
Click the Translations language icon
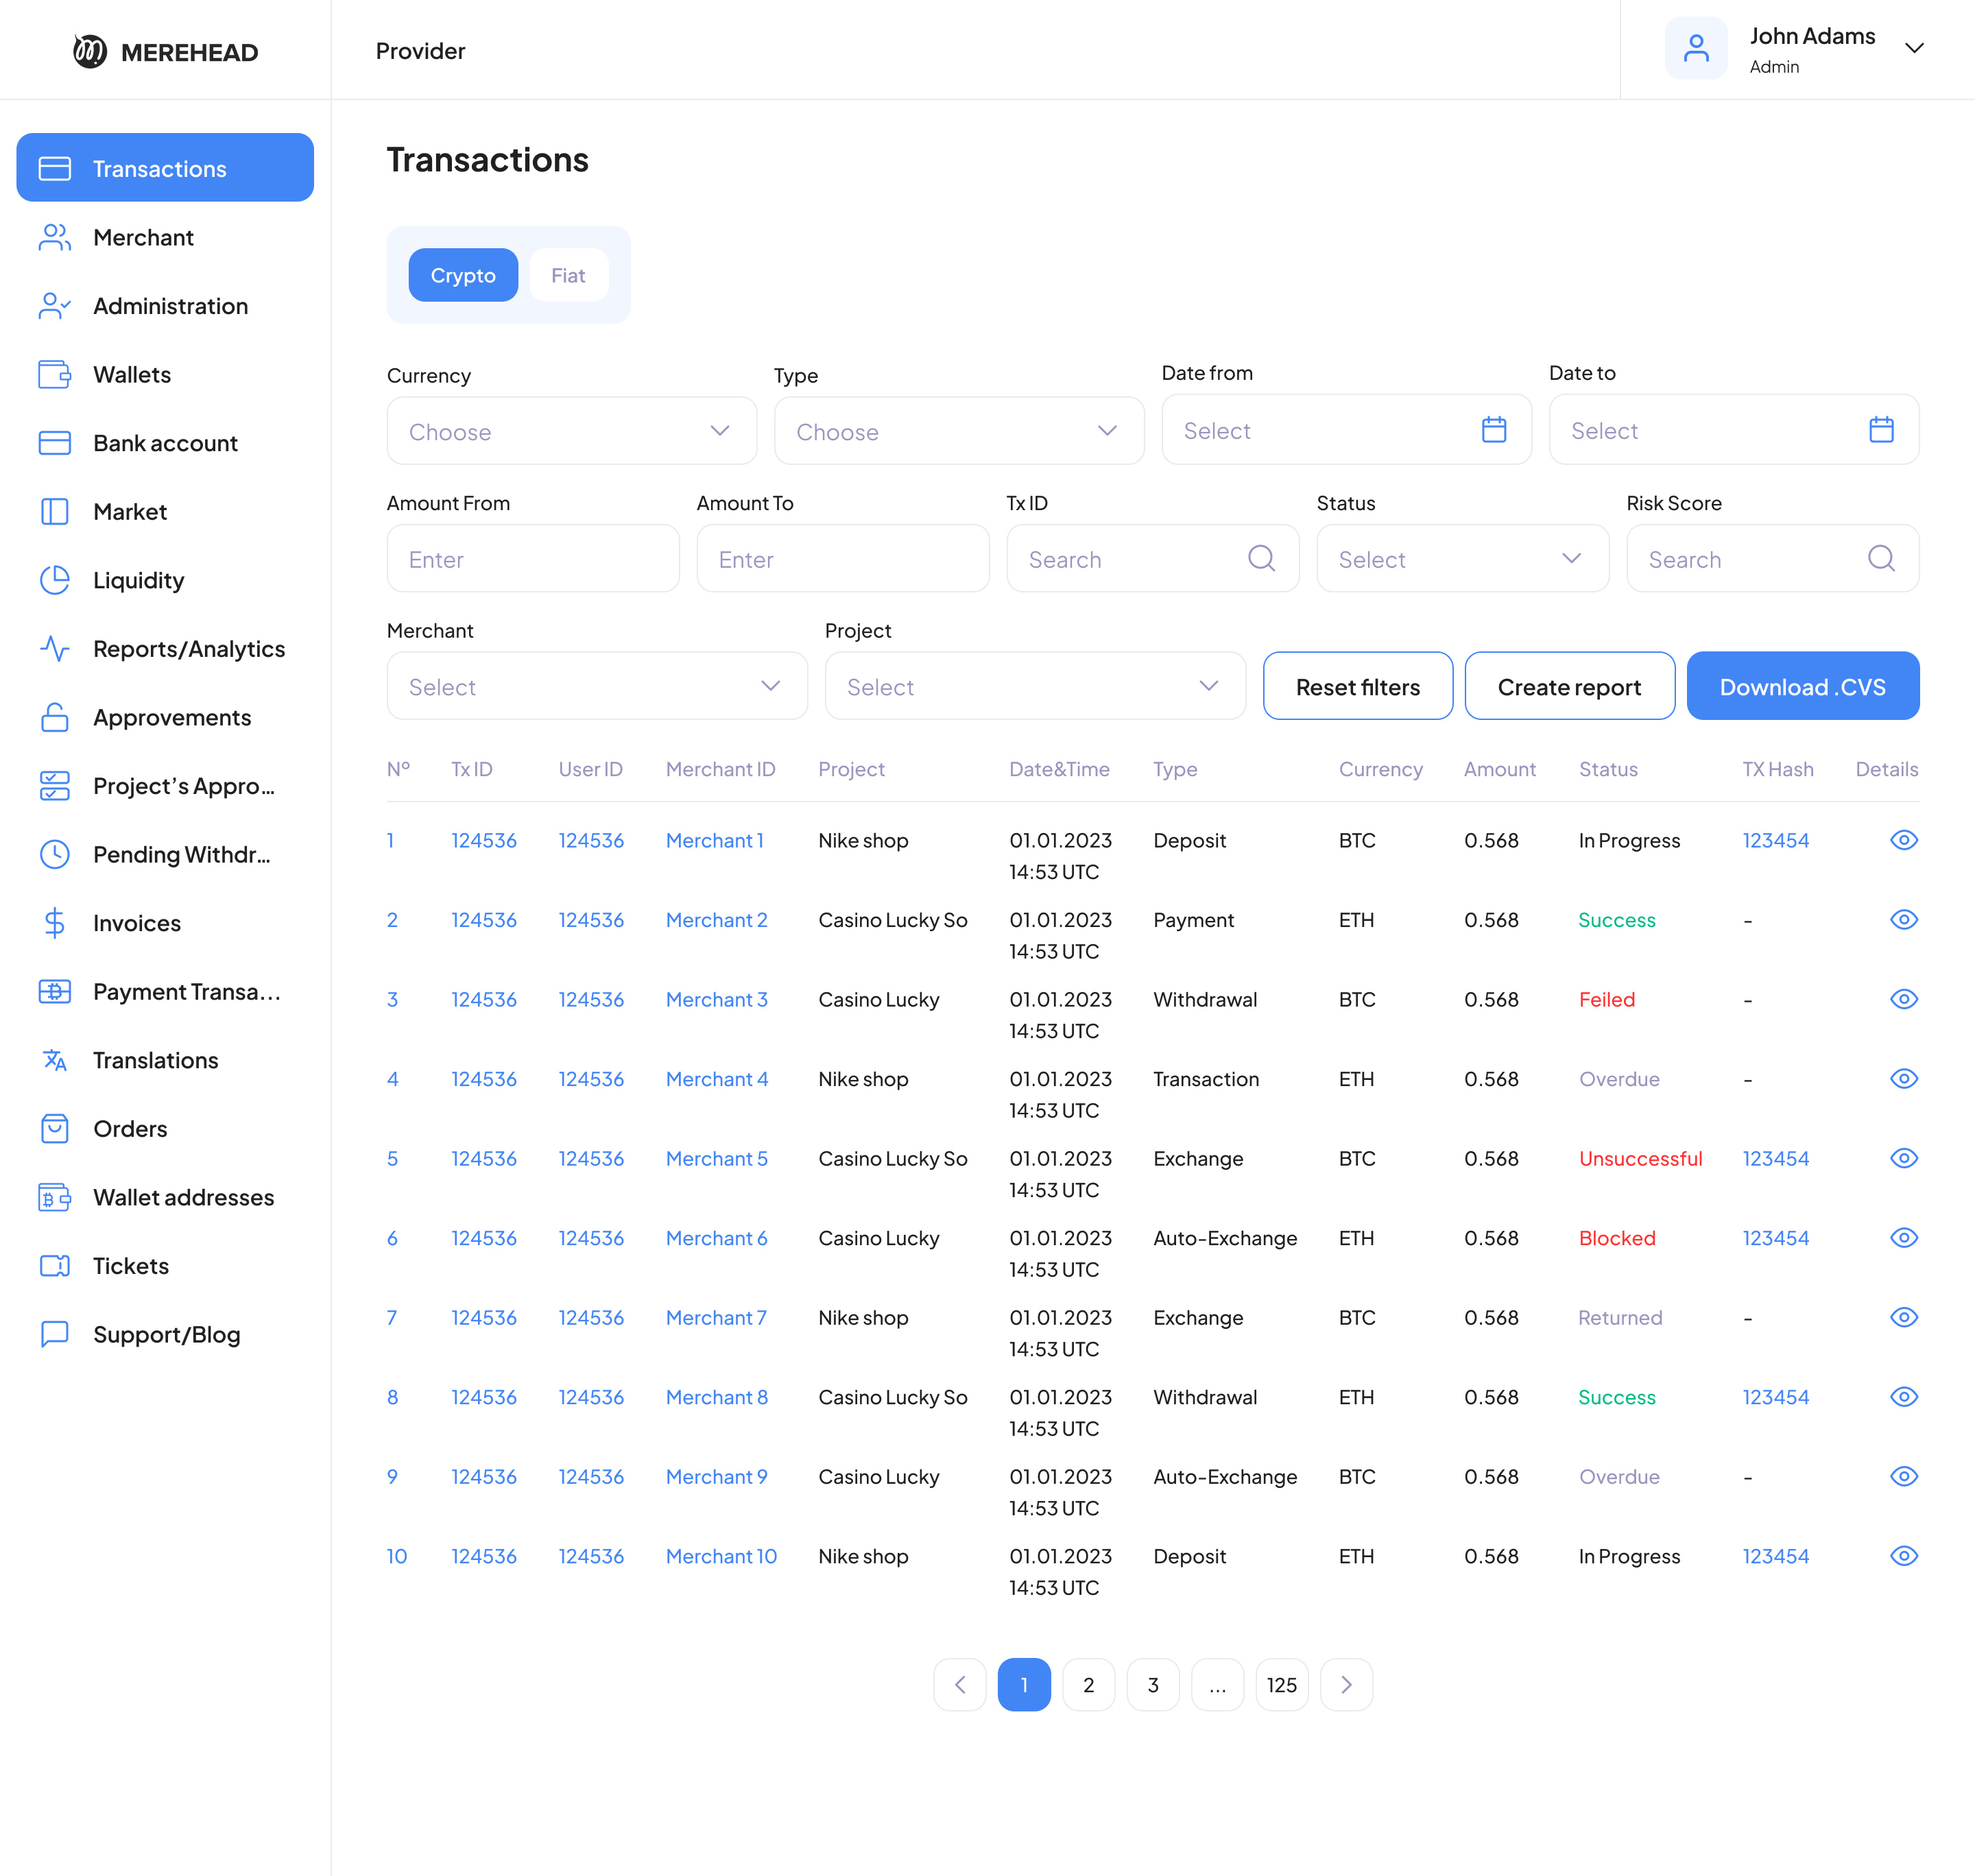coord(54,1060)
